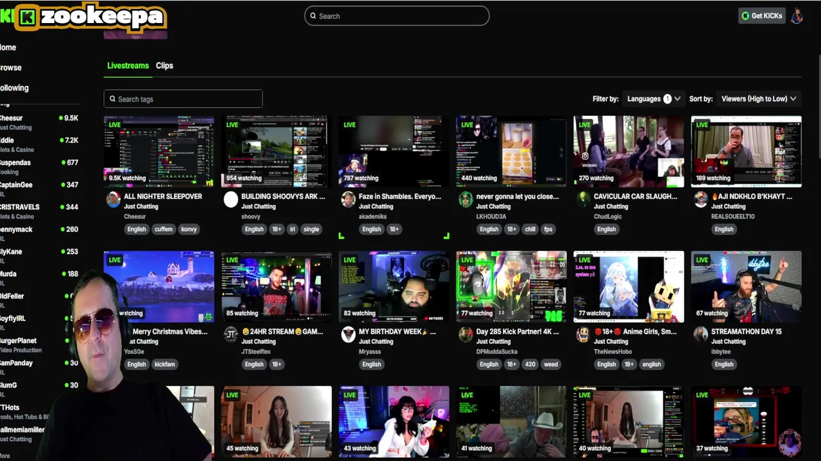This screenshot has width=821, height=461.
Task: Click the cuffem tag under Cheesur stream
Action: point(164,229)
